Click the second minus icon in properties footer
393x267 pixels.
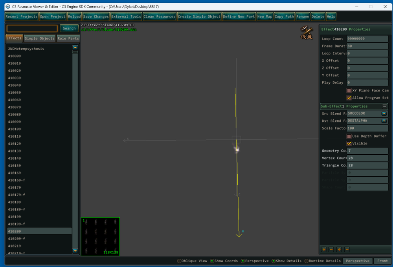click(347, 249)
